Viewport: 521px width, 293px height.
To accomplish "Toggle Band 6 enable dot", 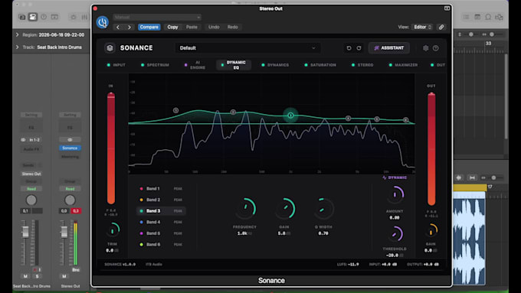I will pos(141,245).
